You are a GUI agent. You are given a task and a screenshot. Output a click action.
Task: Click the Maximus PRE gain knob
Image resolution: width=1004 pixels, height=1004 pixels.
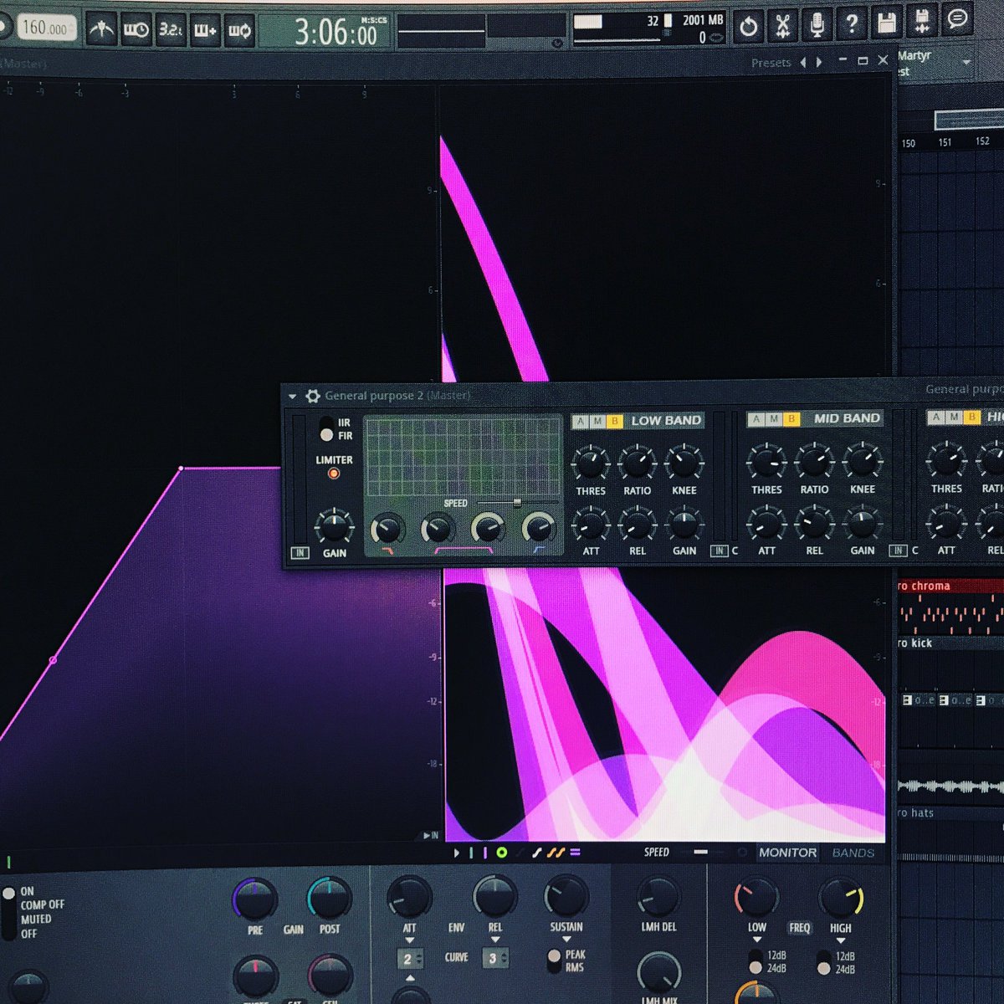[254, 899]
